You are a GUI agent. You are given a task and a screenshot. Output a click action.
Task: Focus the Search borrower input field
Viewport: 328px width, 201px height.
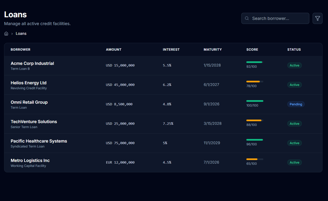click(x=275, y=18)
